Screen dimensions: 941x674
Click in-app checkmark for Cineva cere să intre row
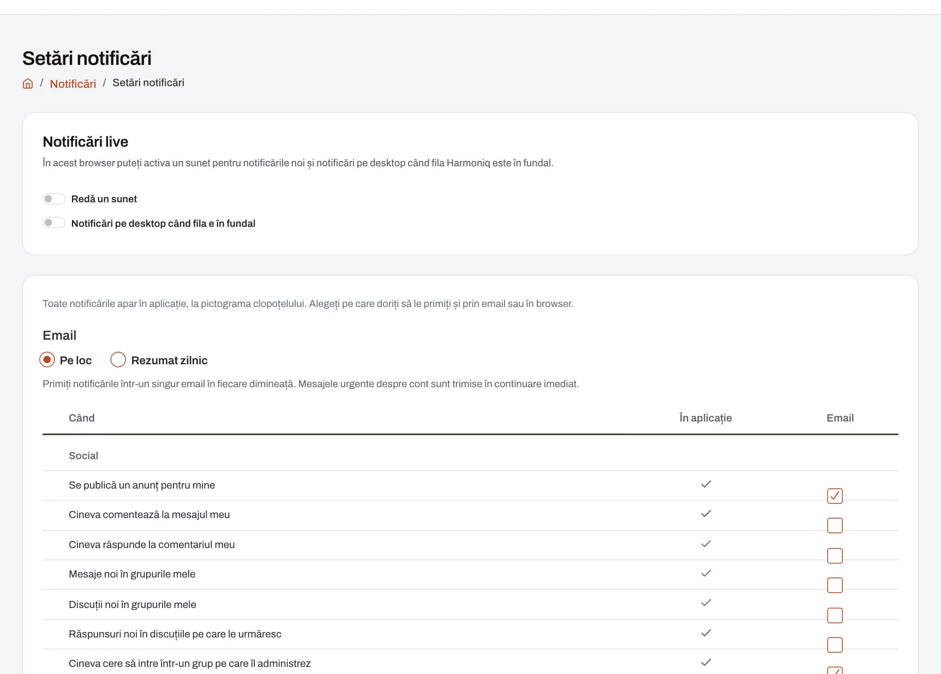click(706, 663)
